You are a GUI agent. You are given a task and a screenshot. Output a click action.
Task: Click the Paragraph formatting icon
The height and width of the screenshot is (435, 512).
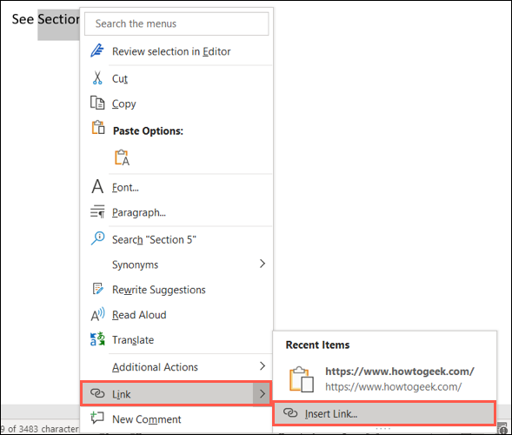pos(97,211)
